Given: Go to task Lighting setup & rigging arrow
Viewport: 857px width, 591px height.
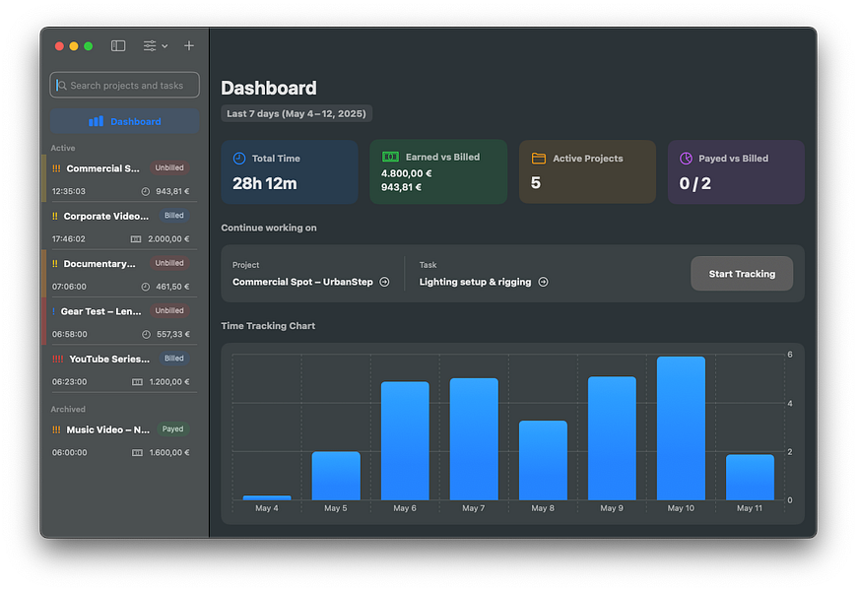Looking at the screenshot, I should point(544,282).
